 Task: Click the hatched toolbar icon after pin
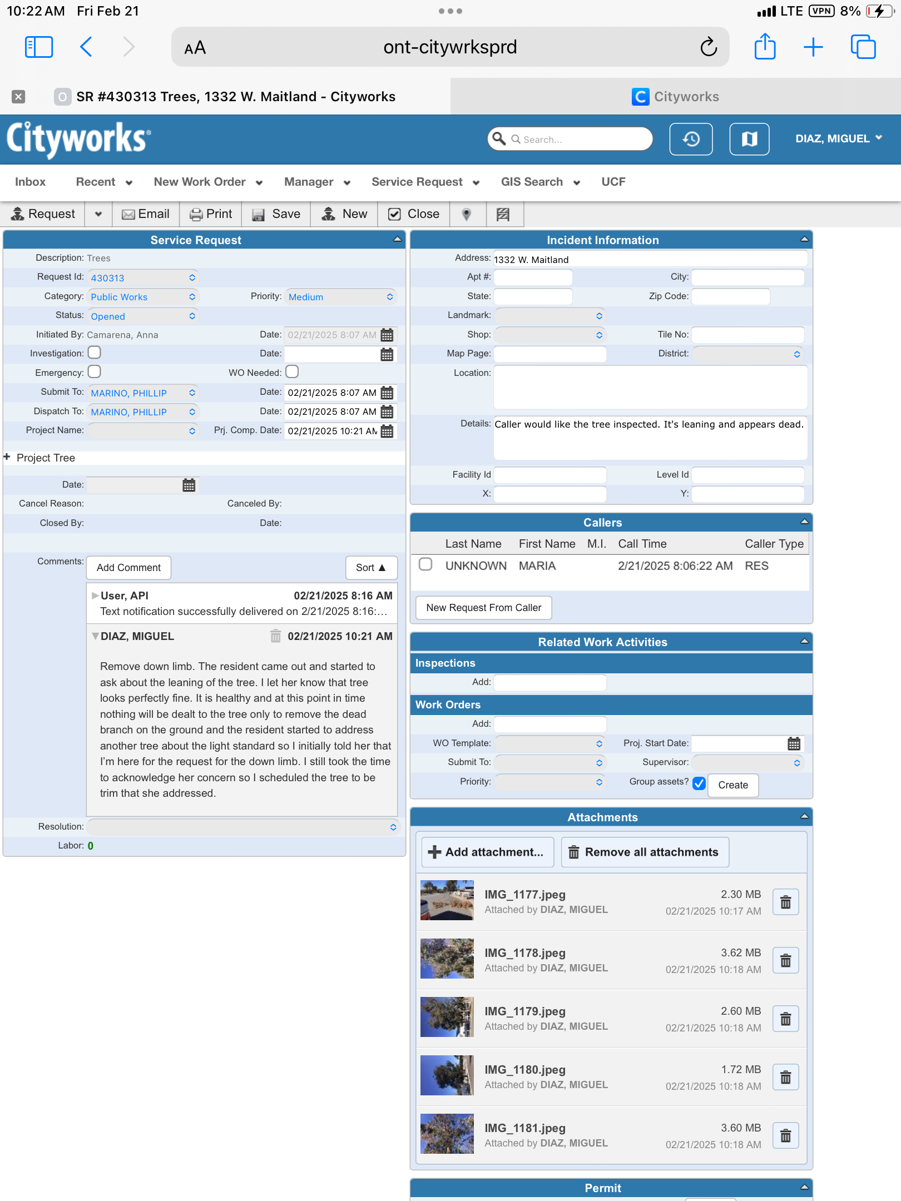503,214
